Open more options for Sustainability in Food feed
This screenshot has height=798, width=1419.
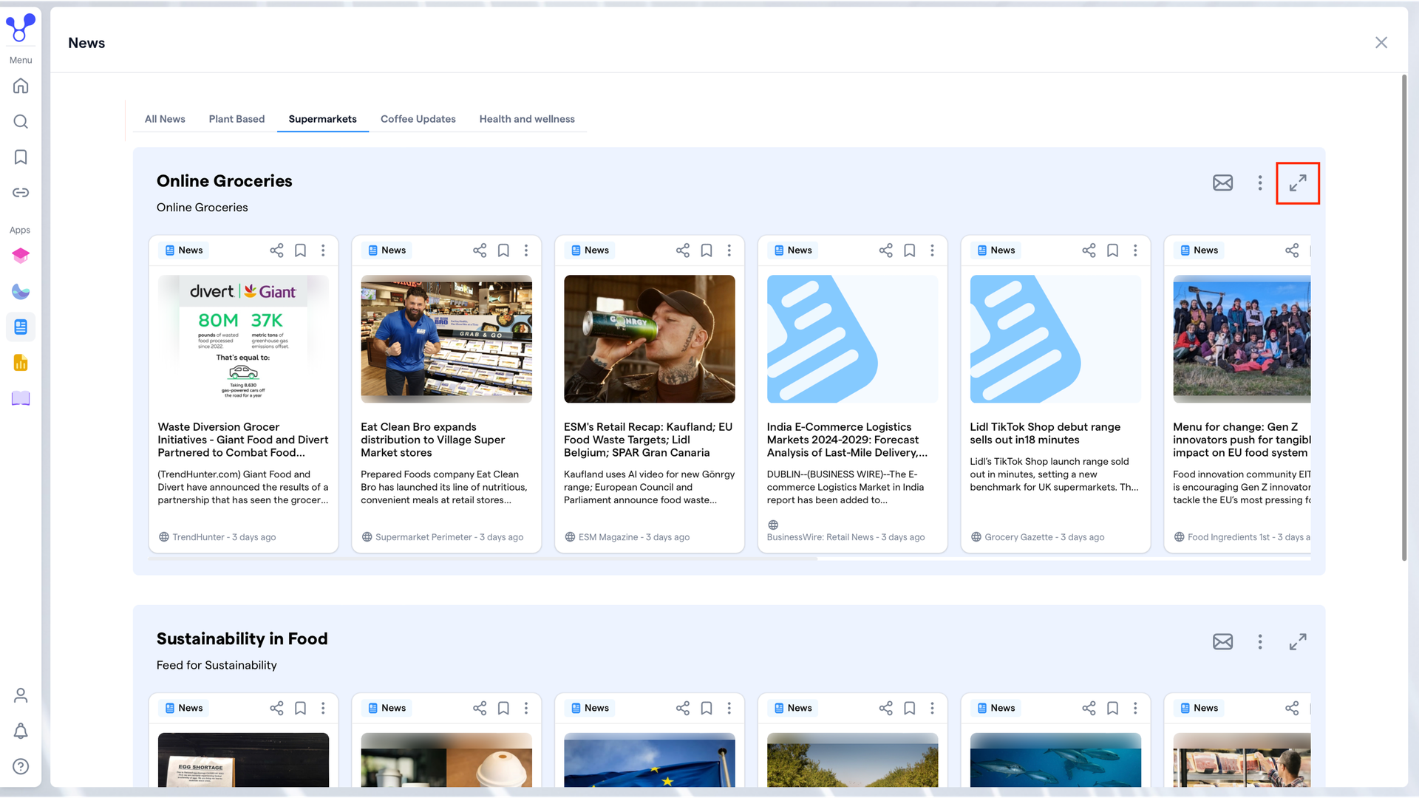coord(1260,641)
